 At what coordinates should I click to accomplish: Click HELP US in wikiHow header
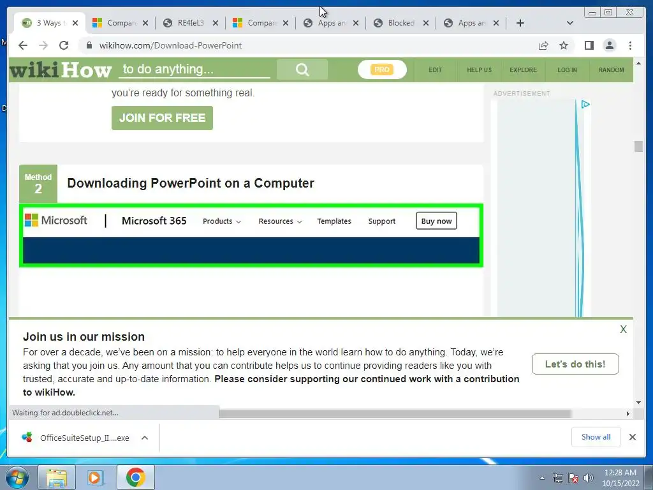pos(480,70)
